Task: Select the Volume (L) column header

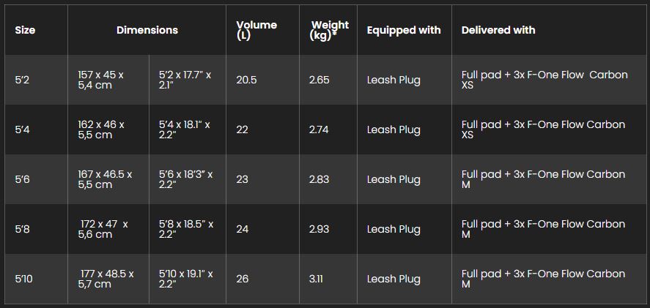Action: (256, 30)
